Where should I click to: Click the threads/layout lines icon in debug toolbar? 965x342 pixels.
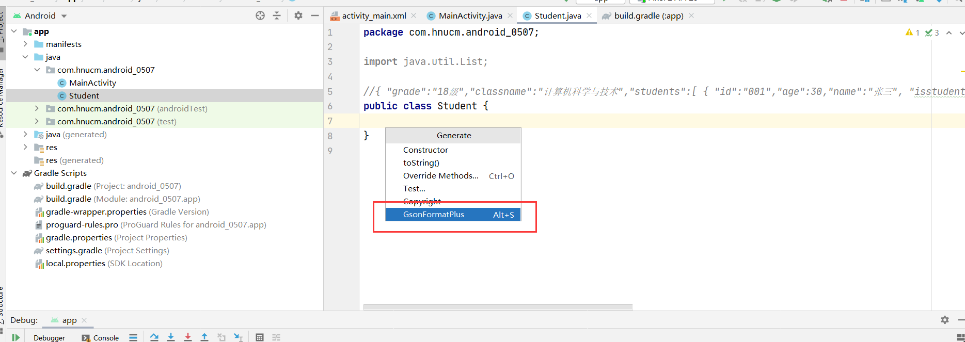click(133, 337)
